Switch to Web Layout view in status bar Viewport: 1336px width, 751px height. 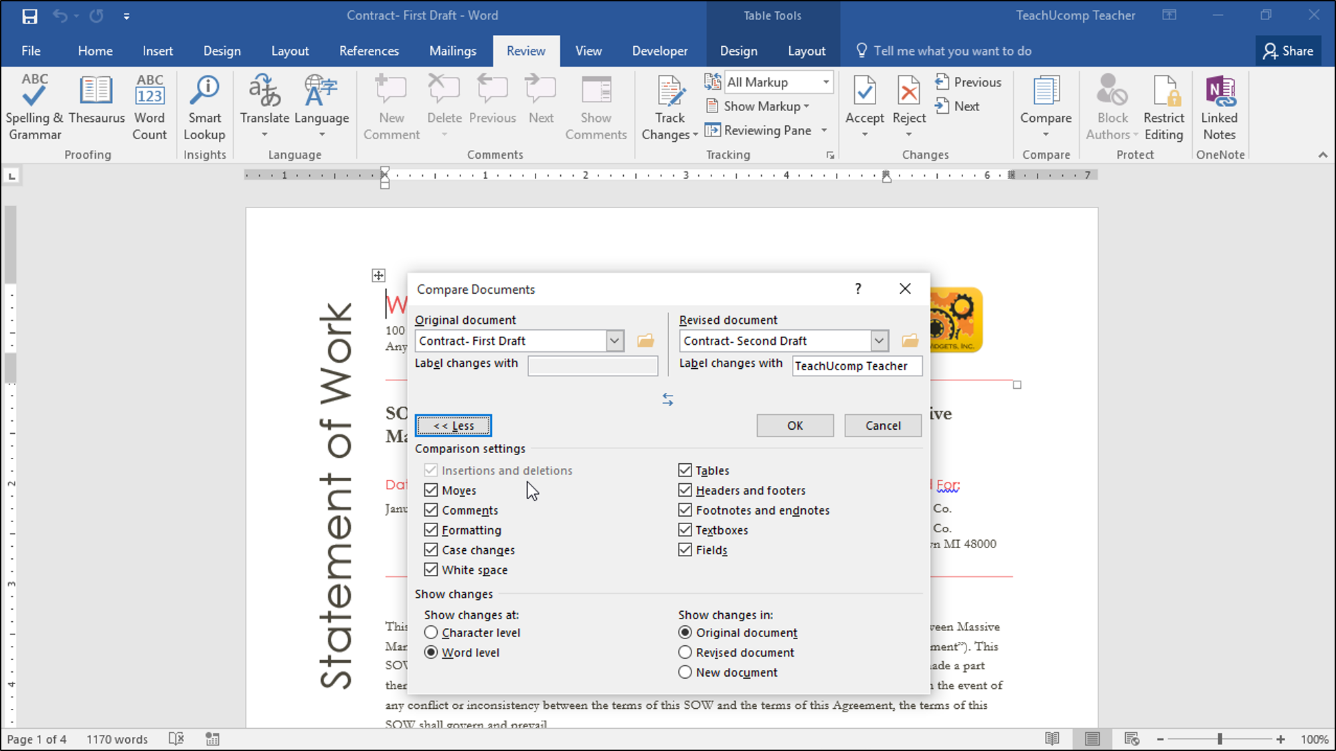tap(1132, 739)
